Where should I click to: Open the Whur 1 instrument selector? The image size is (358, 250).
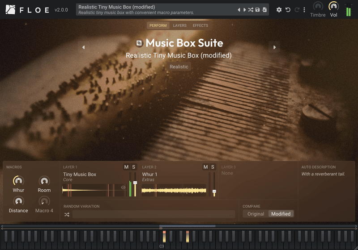tap(149, 175)
